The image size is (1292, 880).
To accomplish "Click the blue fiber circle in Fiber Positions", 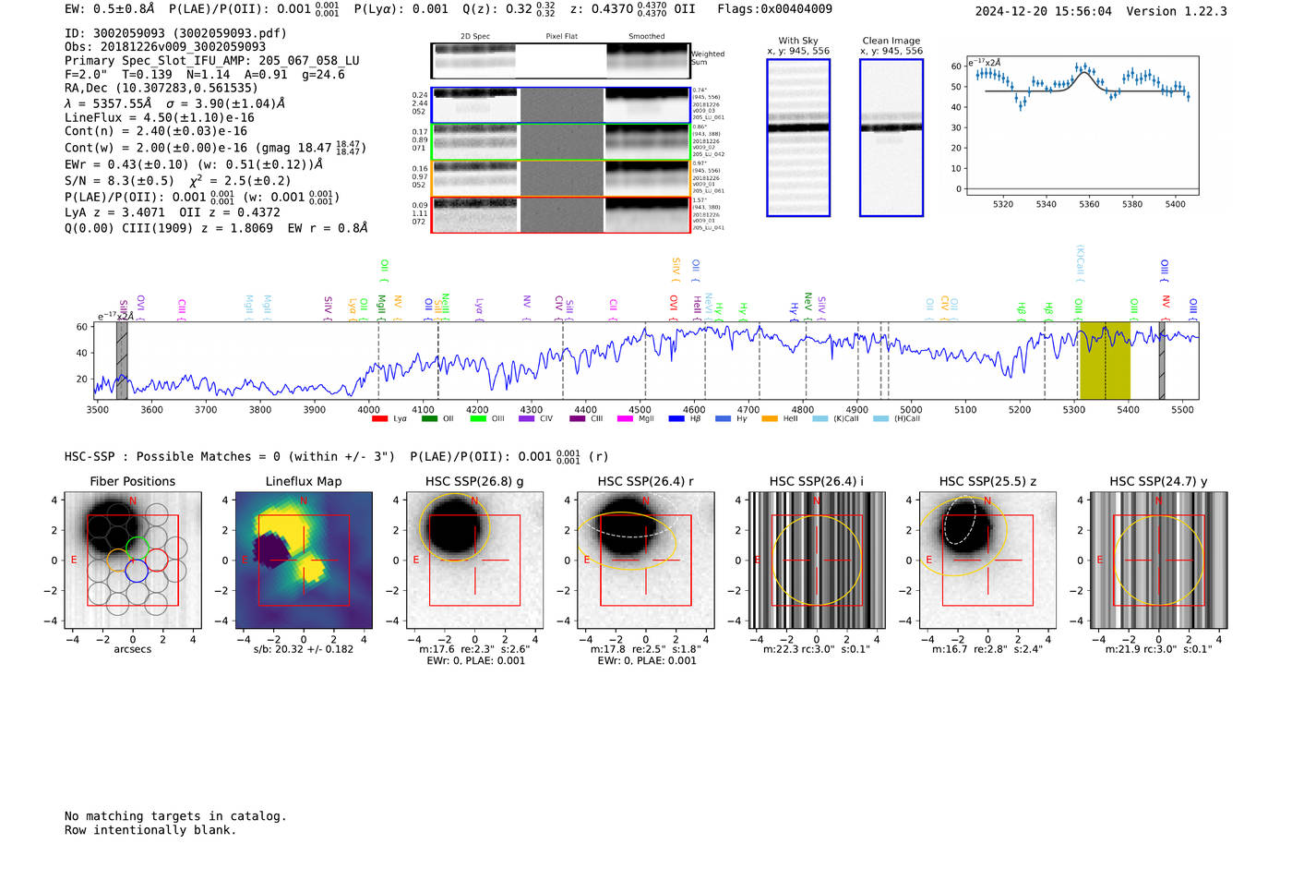I will (137, 571).
